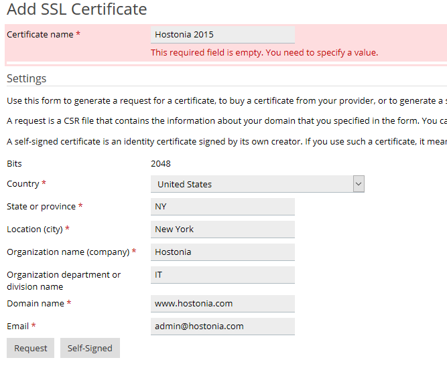Viewport: 447px width, 366px height.
Task: Click the Certificate name input field
Action: point(222,35)
